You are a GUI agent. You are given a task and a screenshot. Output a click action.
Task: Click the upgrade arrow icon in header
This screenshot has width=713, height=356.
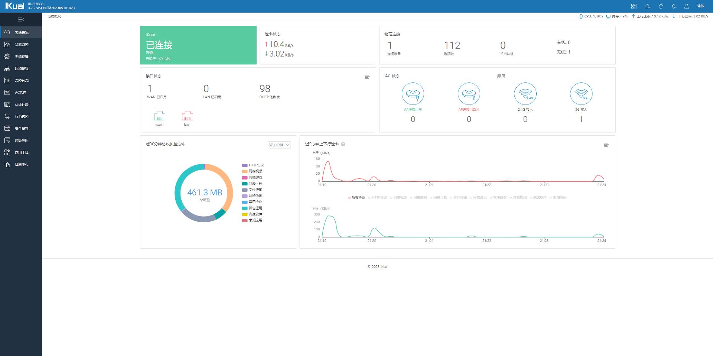661,6
